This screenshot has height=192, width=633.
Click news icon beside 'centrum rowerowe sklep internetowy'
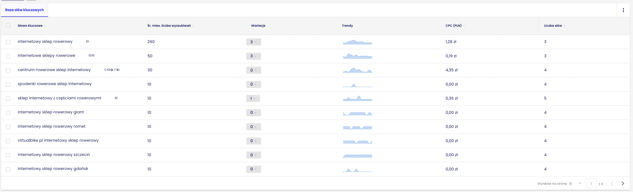[x=118, y=70]
